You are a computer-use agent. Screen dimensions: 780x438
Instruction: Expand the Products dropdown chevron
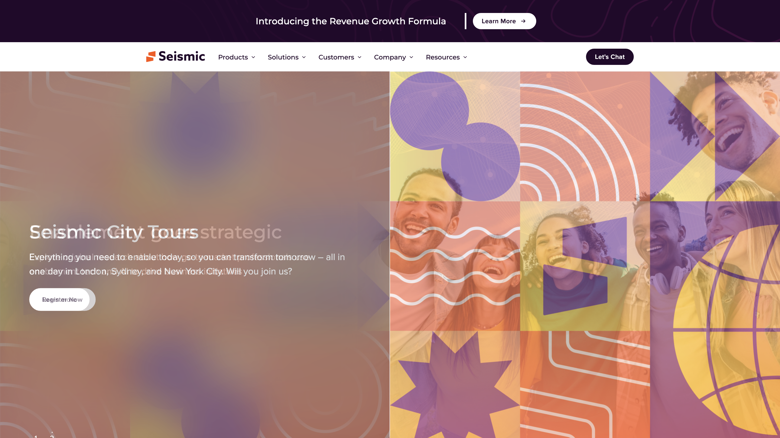pyautogui.click(x=253, y=57)
